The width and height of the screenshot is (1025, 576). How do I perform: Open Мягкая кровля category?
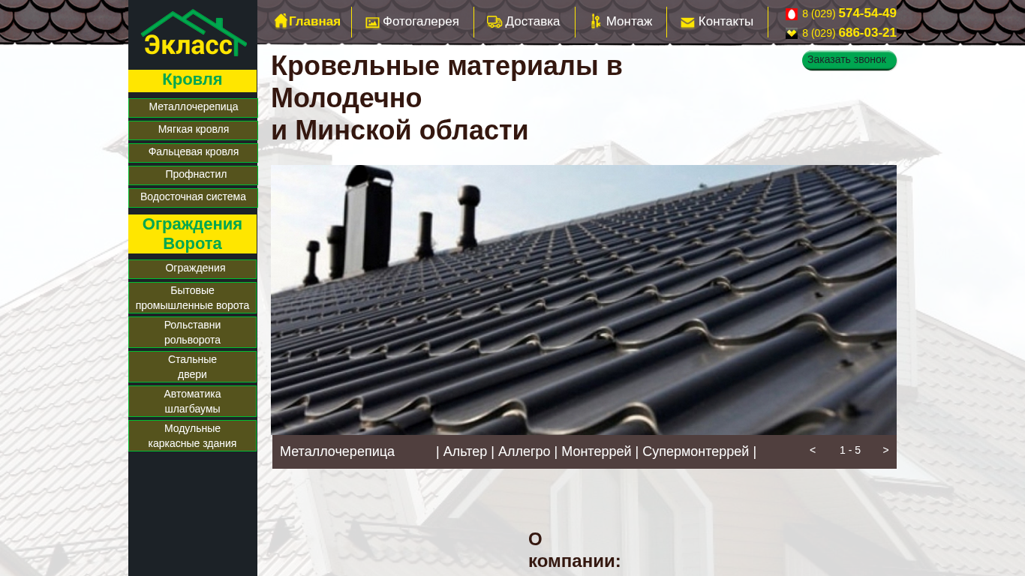coord(193,130)
